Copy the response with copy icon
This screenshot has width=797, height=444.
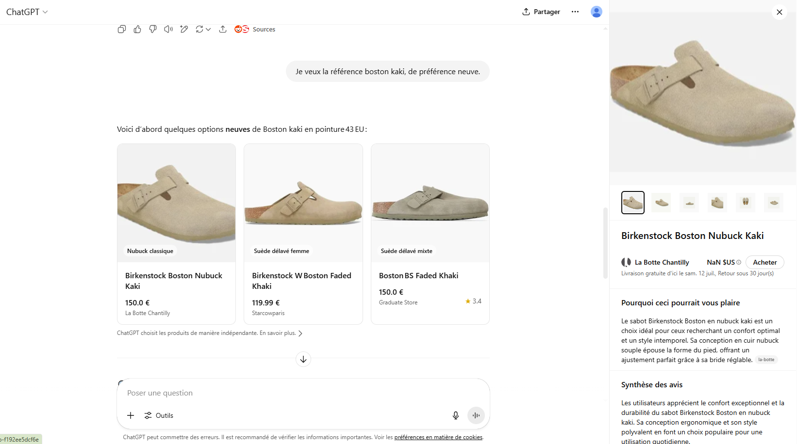point(122,29)
